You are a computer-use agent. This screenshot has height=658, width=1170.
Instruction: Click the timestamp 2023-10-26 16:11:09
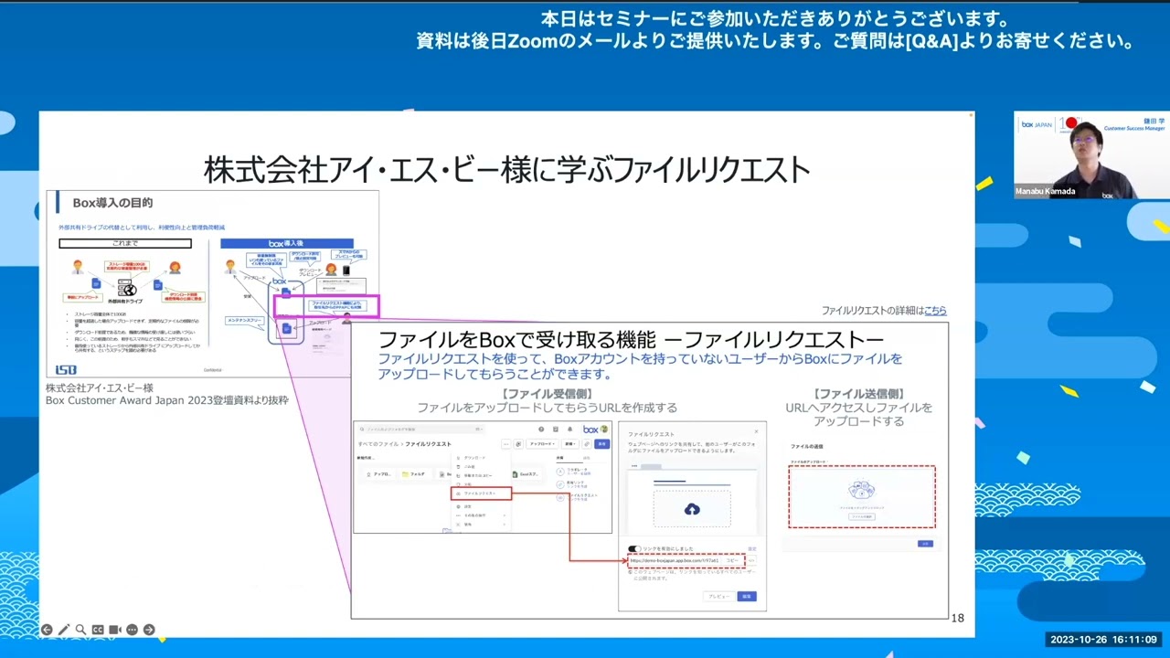click(x=1103, y=640)
